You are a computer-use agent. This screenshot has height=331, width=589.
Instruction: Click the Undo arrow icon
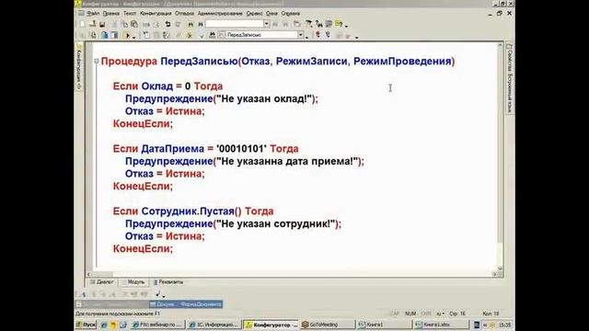167,24
